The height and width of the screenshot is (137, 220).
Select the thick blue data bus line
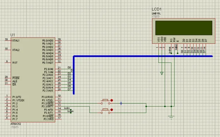143,56
